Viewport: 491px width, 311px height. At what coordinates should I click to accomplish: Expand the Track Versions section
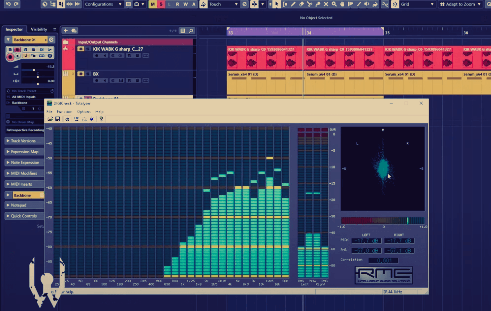coord(24,141)
